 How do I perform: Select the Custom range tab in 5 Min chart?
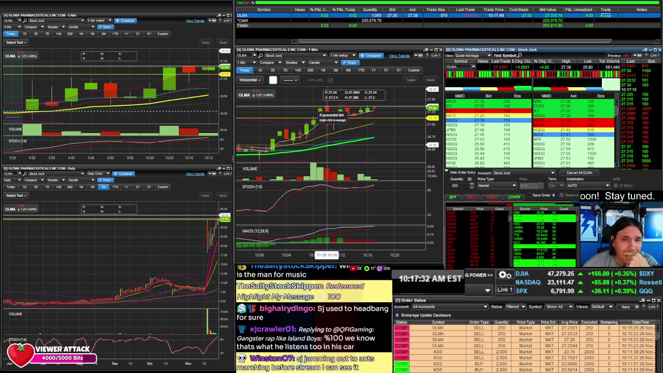tap(162, 34)
